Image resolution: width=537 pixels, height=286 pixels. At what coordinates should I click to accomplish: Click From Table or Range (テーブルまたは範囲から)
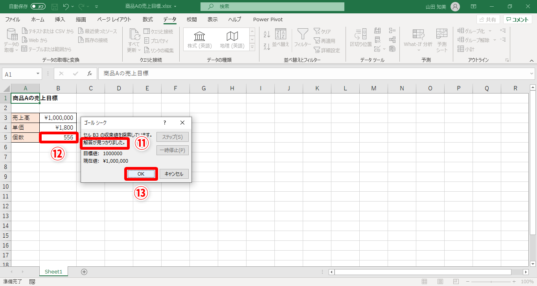point(46,49)
